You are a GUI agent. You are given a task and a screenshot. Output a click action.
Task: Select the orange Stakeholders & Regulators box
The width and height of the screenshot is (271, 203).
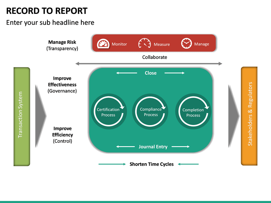coord(249,116)
